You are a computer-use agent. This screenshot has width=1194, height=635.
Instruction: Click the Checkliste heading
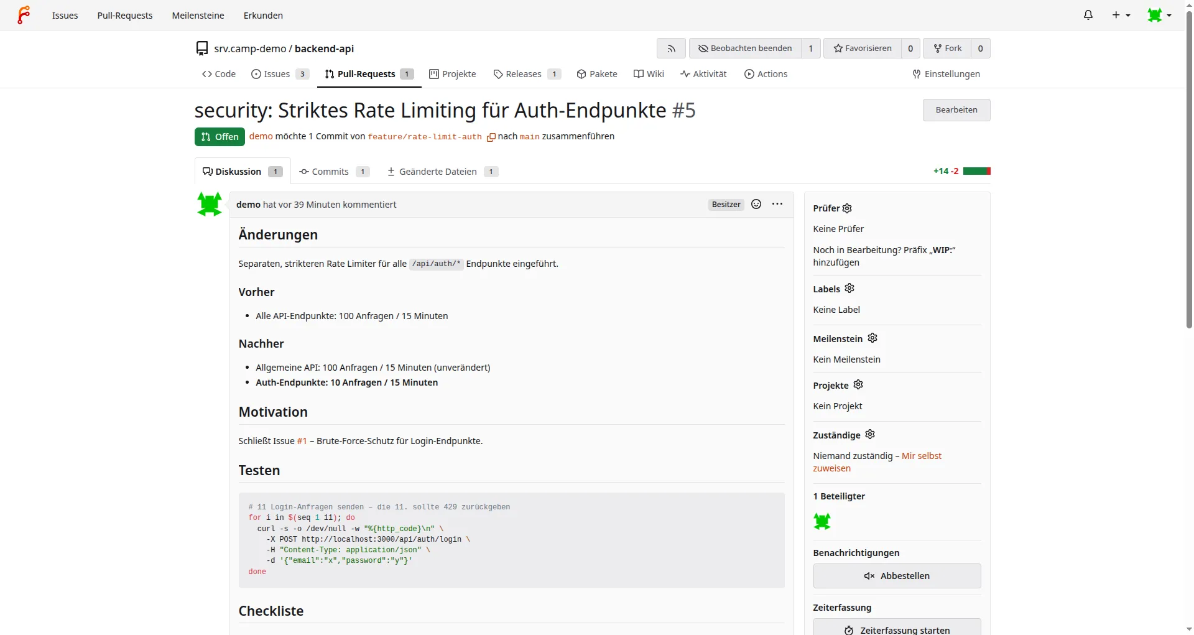point(271,611)
